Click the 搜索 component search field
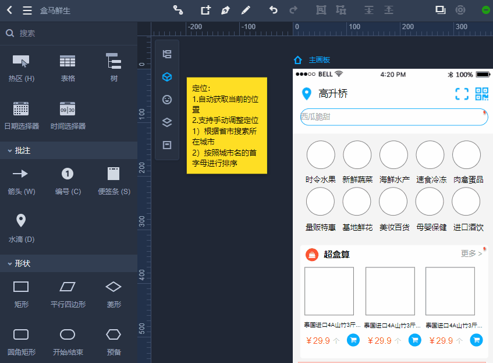The image size is (493, 363). click(69, 33)
